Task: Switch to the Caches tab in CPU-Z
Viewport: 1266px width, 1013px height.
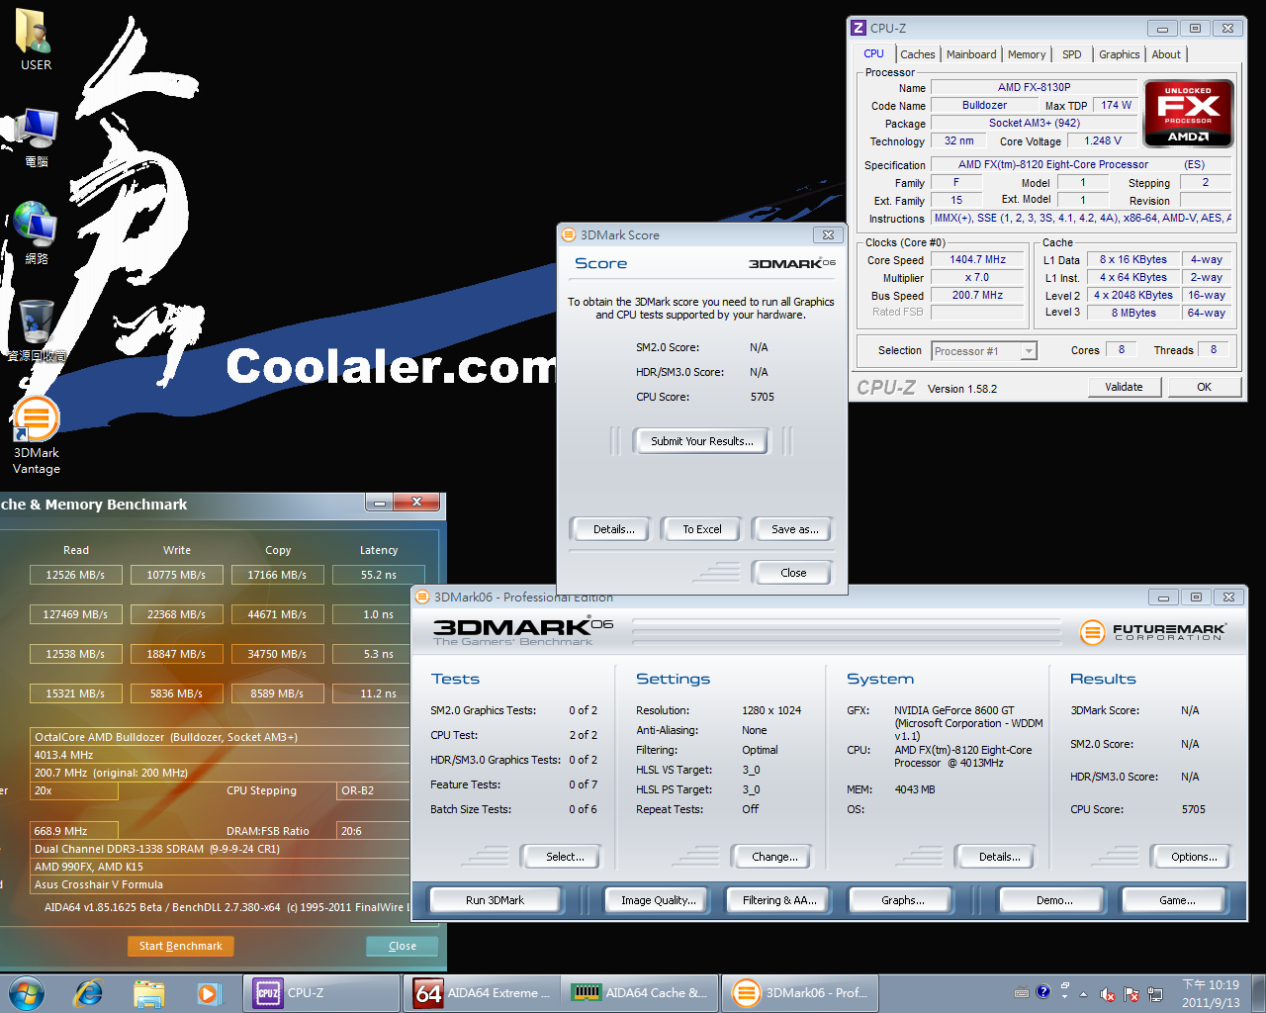Action: pyautogui.click(x=917, y=54)
